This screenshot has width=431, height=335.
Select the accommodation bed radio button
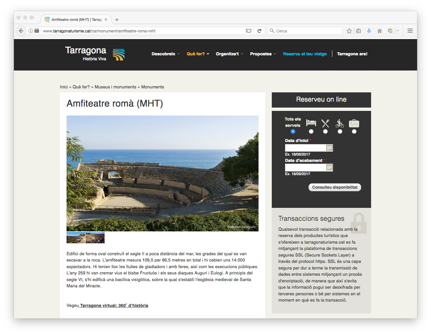tap(311, 131)
